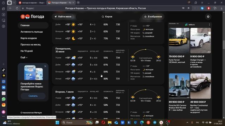
Task: Open the «Понедельник, 30 июня» day details
Action: click(63, 50)
